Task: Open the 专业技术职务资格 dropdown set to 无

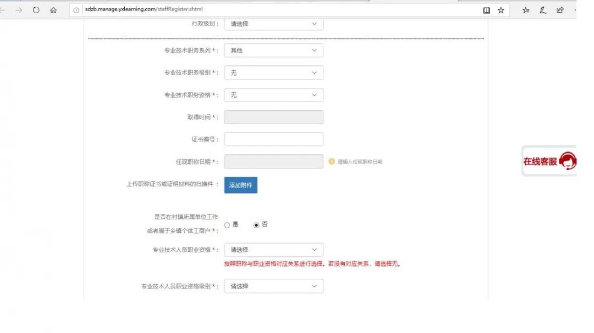Action: coord(273,94)
